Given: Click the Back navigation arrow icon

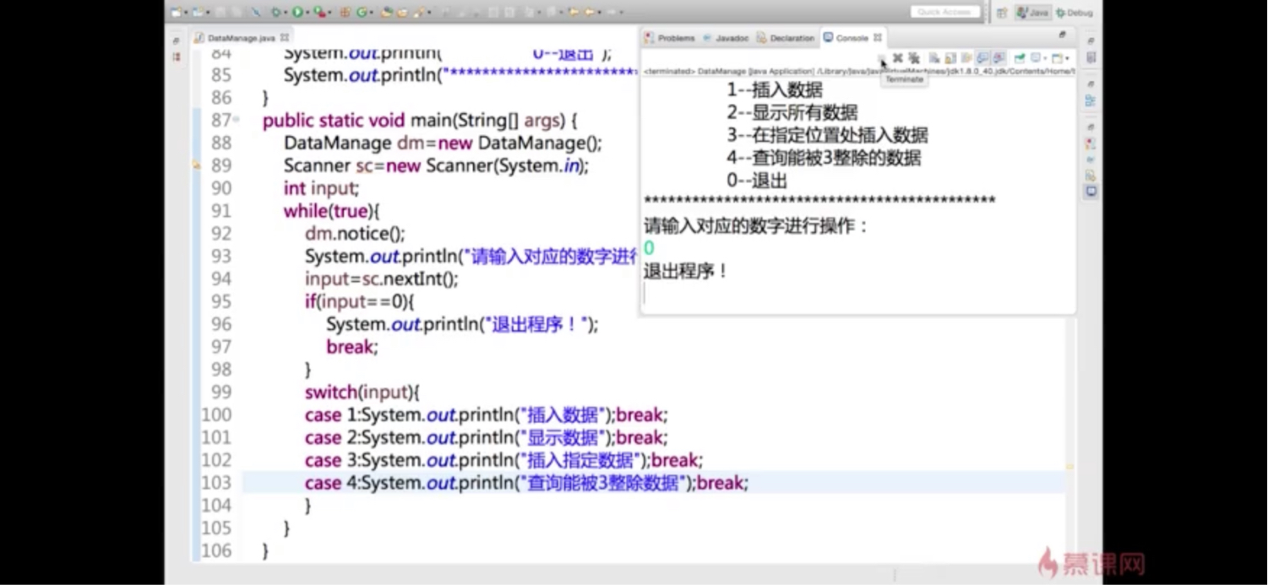Looking at the screenshot, I should [x=590, y=13].
